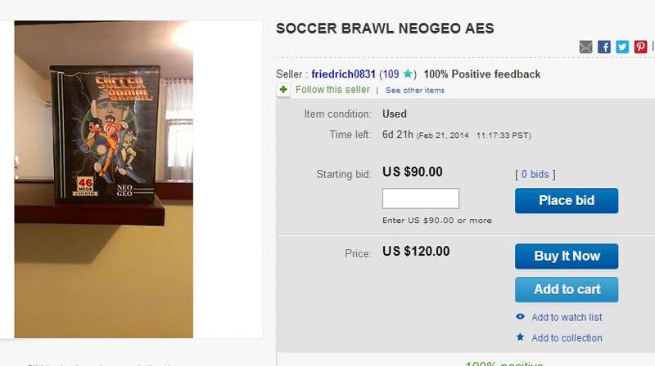This screenshot has height=366, width=655.
Task: Open the seller's 109 feedback score
Action: coord(391,74)
